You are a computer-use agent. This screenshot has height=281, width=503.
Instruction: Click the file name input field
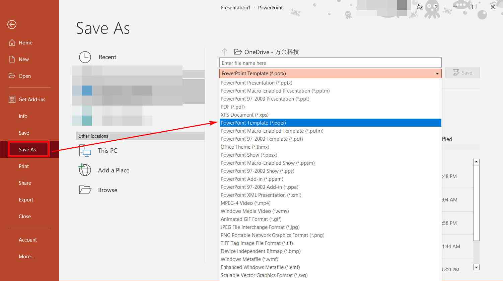pos(330,63)
